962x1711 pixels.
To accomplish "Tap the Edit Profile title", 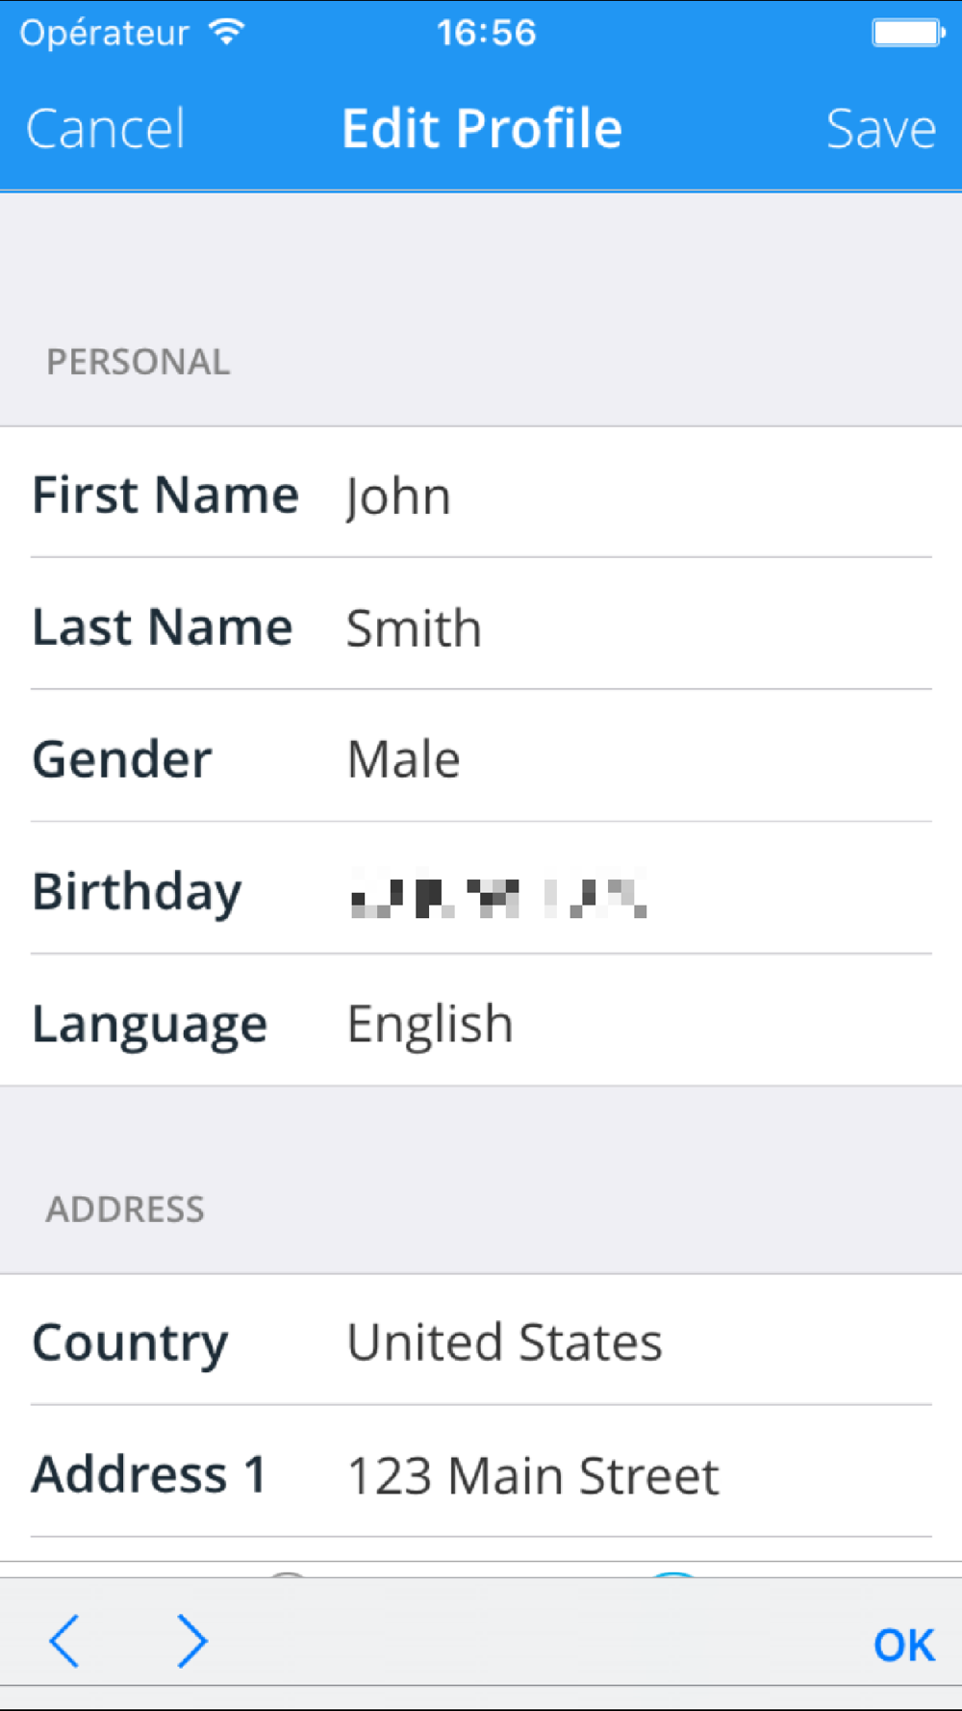I will point(482,129).
